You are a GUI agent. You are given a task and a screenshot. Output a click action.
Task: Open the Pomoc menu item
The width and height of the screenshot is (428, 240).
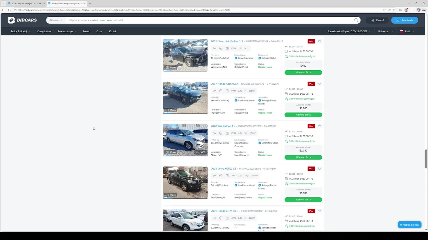(x=86, y=31)
